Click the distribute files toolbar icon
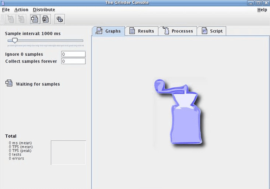The height and width of the screenshot is (189, 270). pyautogui.click(x=60, y=19)
